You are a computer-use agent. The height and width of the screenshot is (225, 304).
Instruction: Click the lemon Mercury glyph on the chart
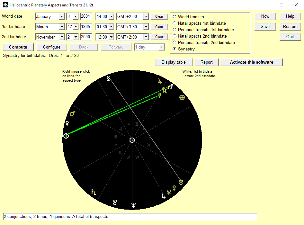pos(160,95)
